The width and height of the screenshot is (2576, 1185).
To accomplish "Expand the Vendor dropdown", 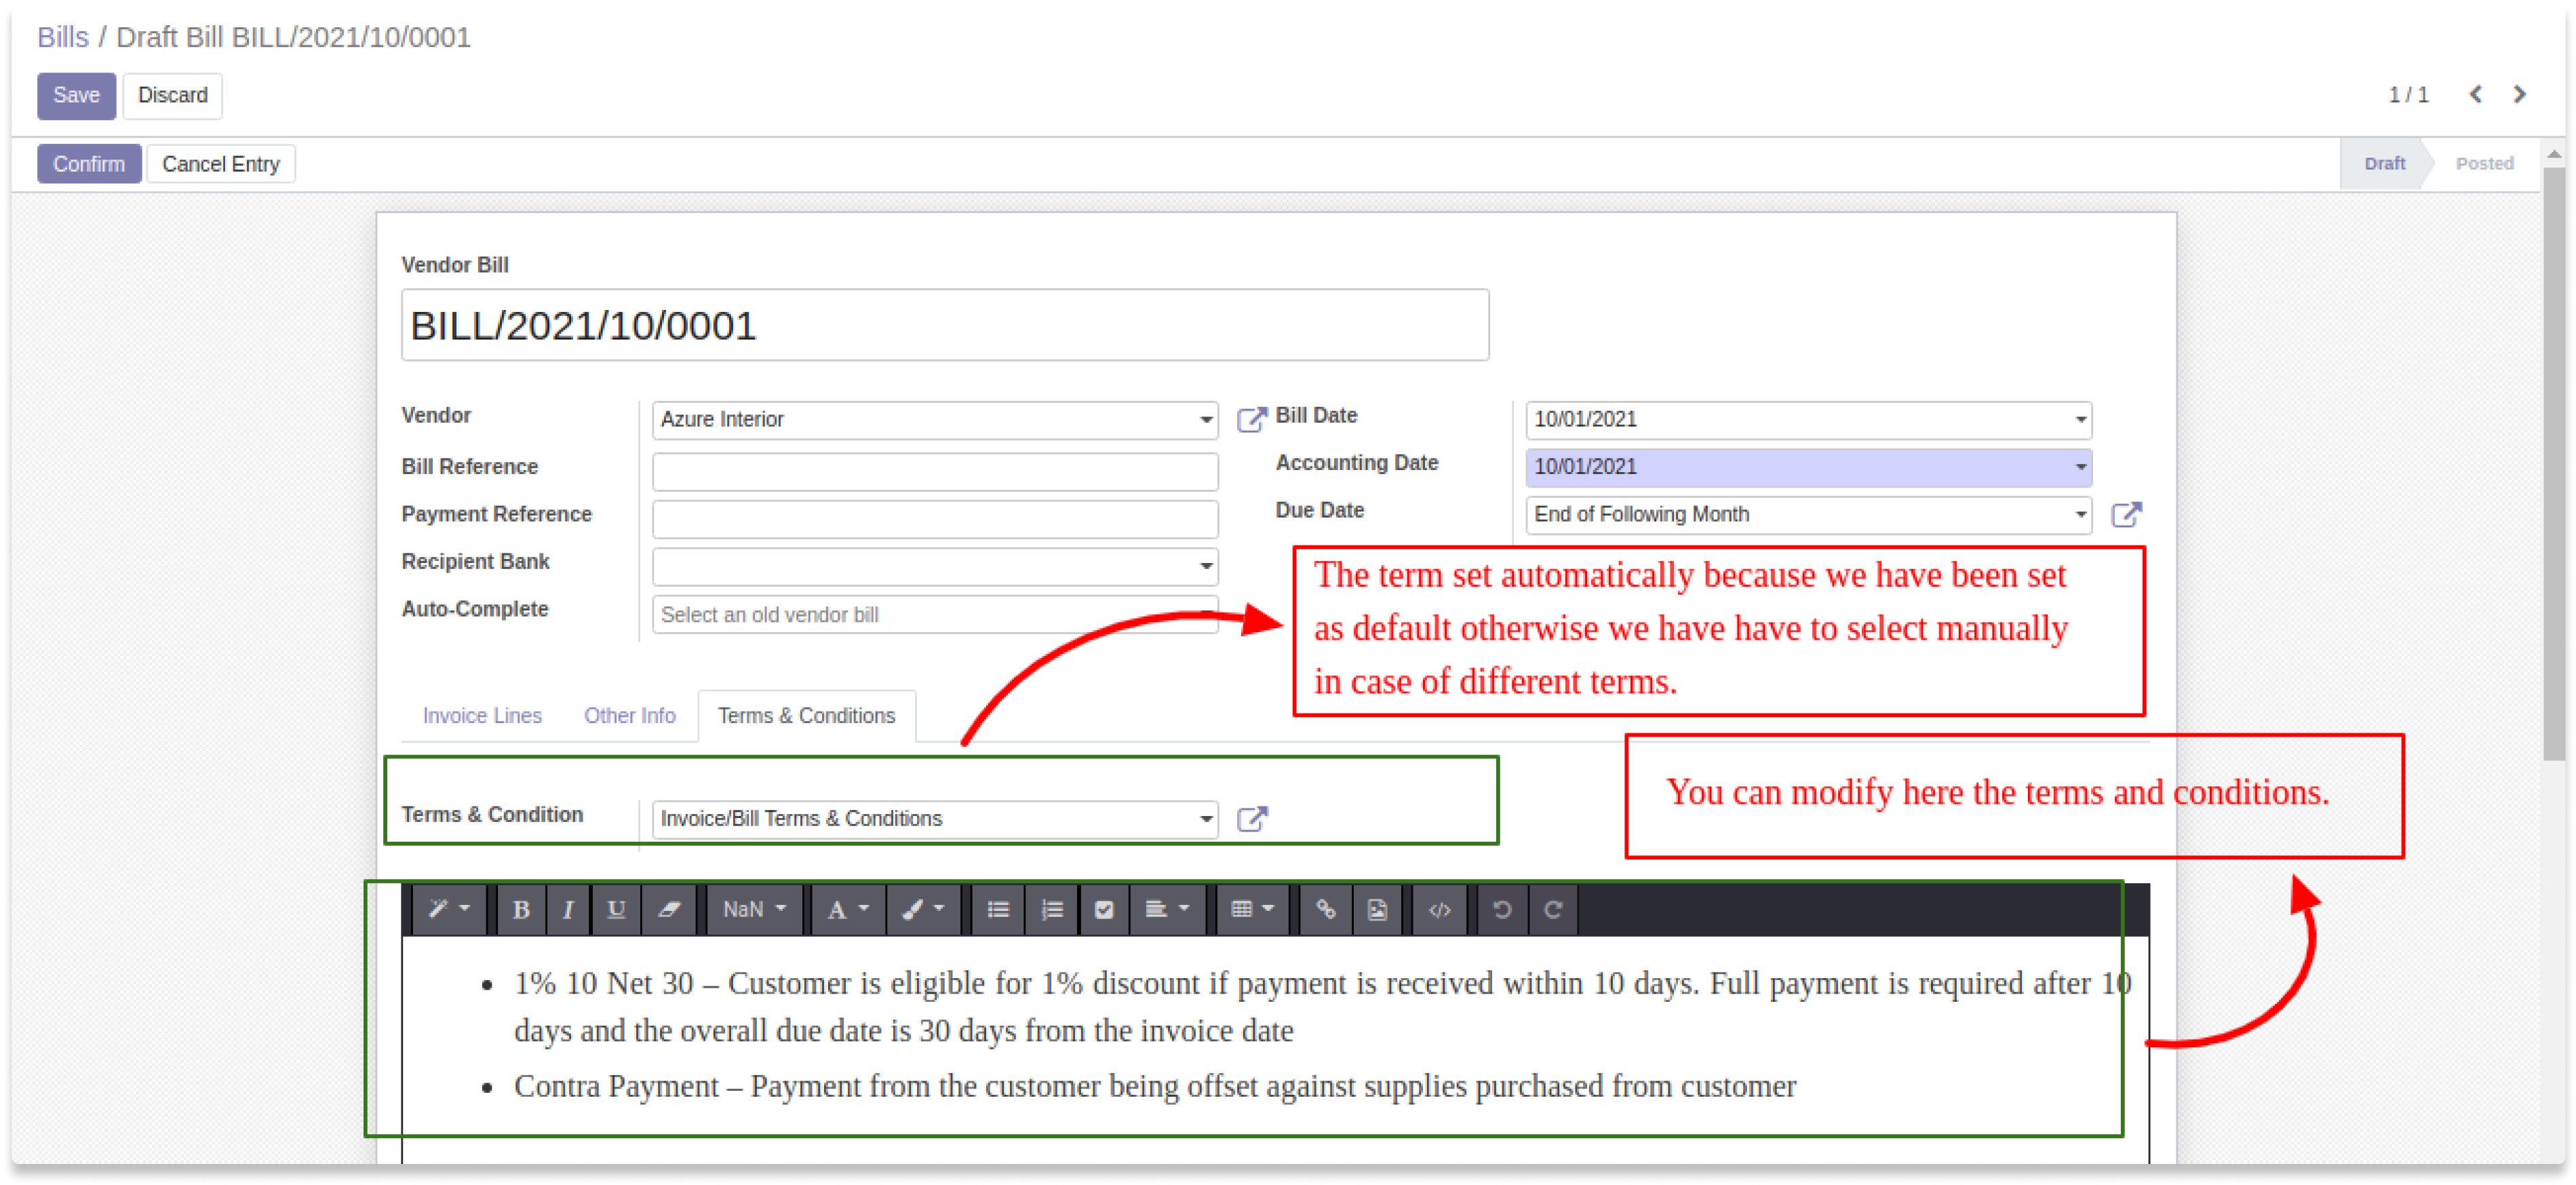I will [1206, 420].
